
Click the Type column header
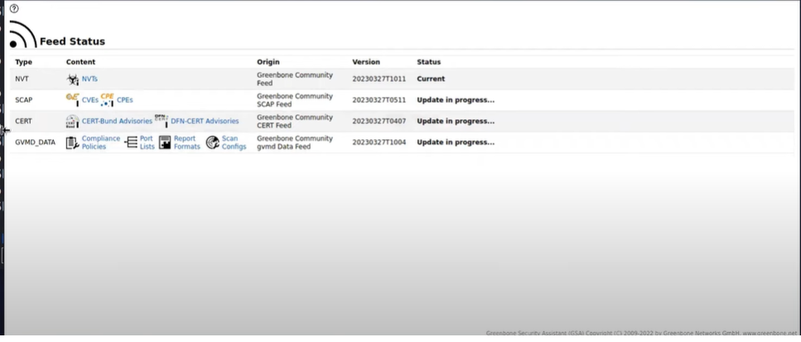coord(23,62)
